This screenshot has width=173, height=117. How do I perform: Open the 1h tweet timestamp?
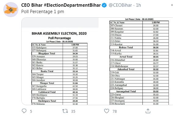coord(138,5)
